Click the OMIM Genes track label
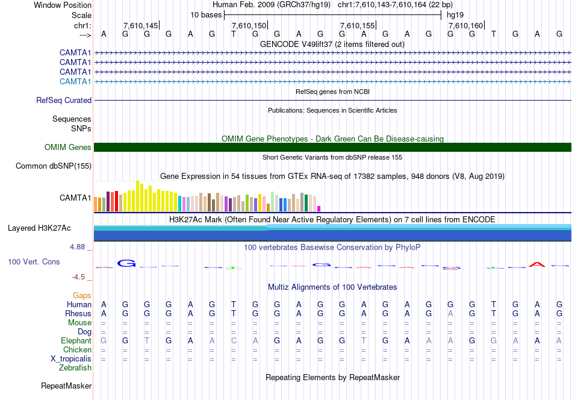This screenshot has width=572, height=400. 67,147
